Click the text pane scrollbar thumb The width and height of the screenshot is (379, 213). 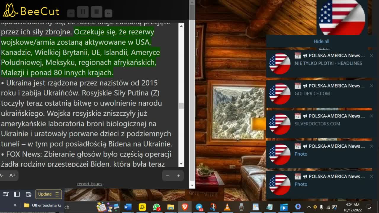point(181,106)
